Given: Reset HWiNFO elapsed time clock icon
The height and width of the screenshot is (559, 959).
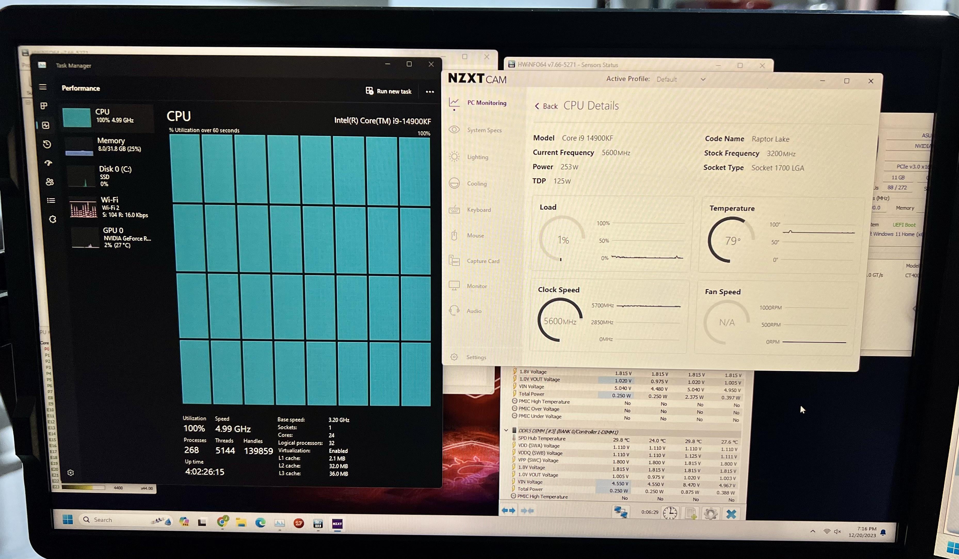Looking at the screenshot, I should coord(670,513).
